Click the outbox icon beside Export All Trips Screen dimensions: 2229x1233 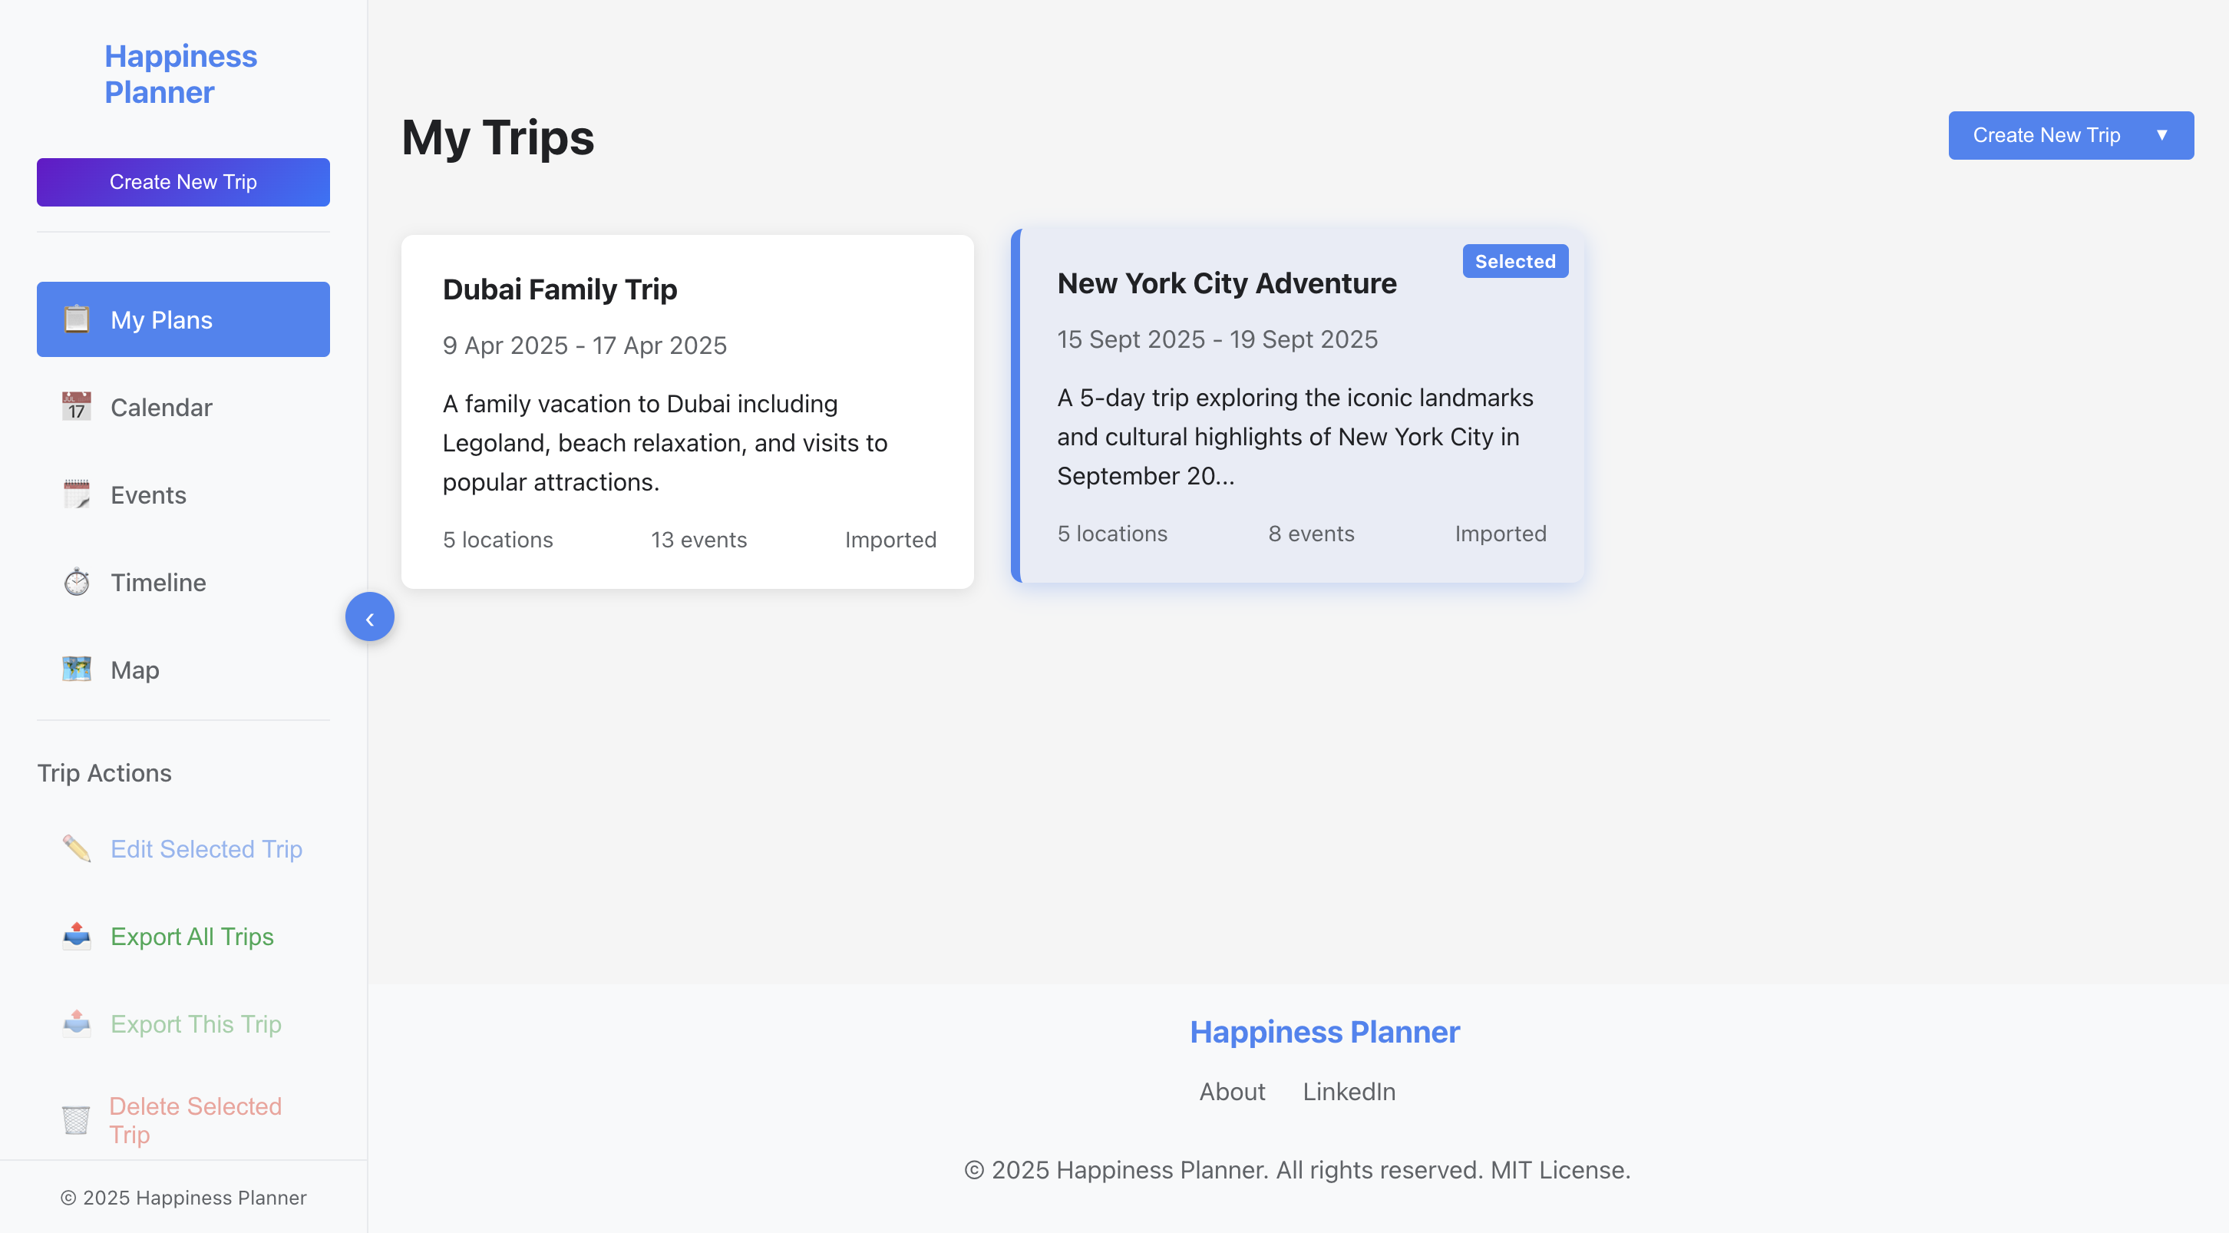point(76,935)
